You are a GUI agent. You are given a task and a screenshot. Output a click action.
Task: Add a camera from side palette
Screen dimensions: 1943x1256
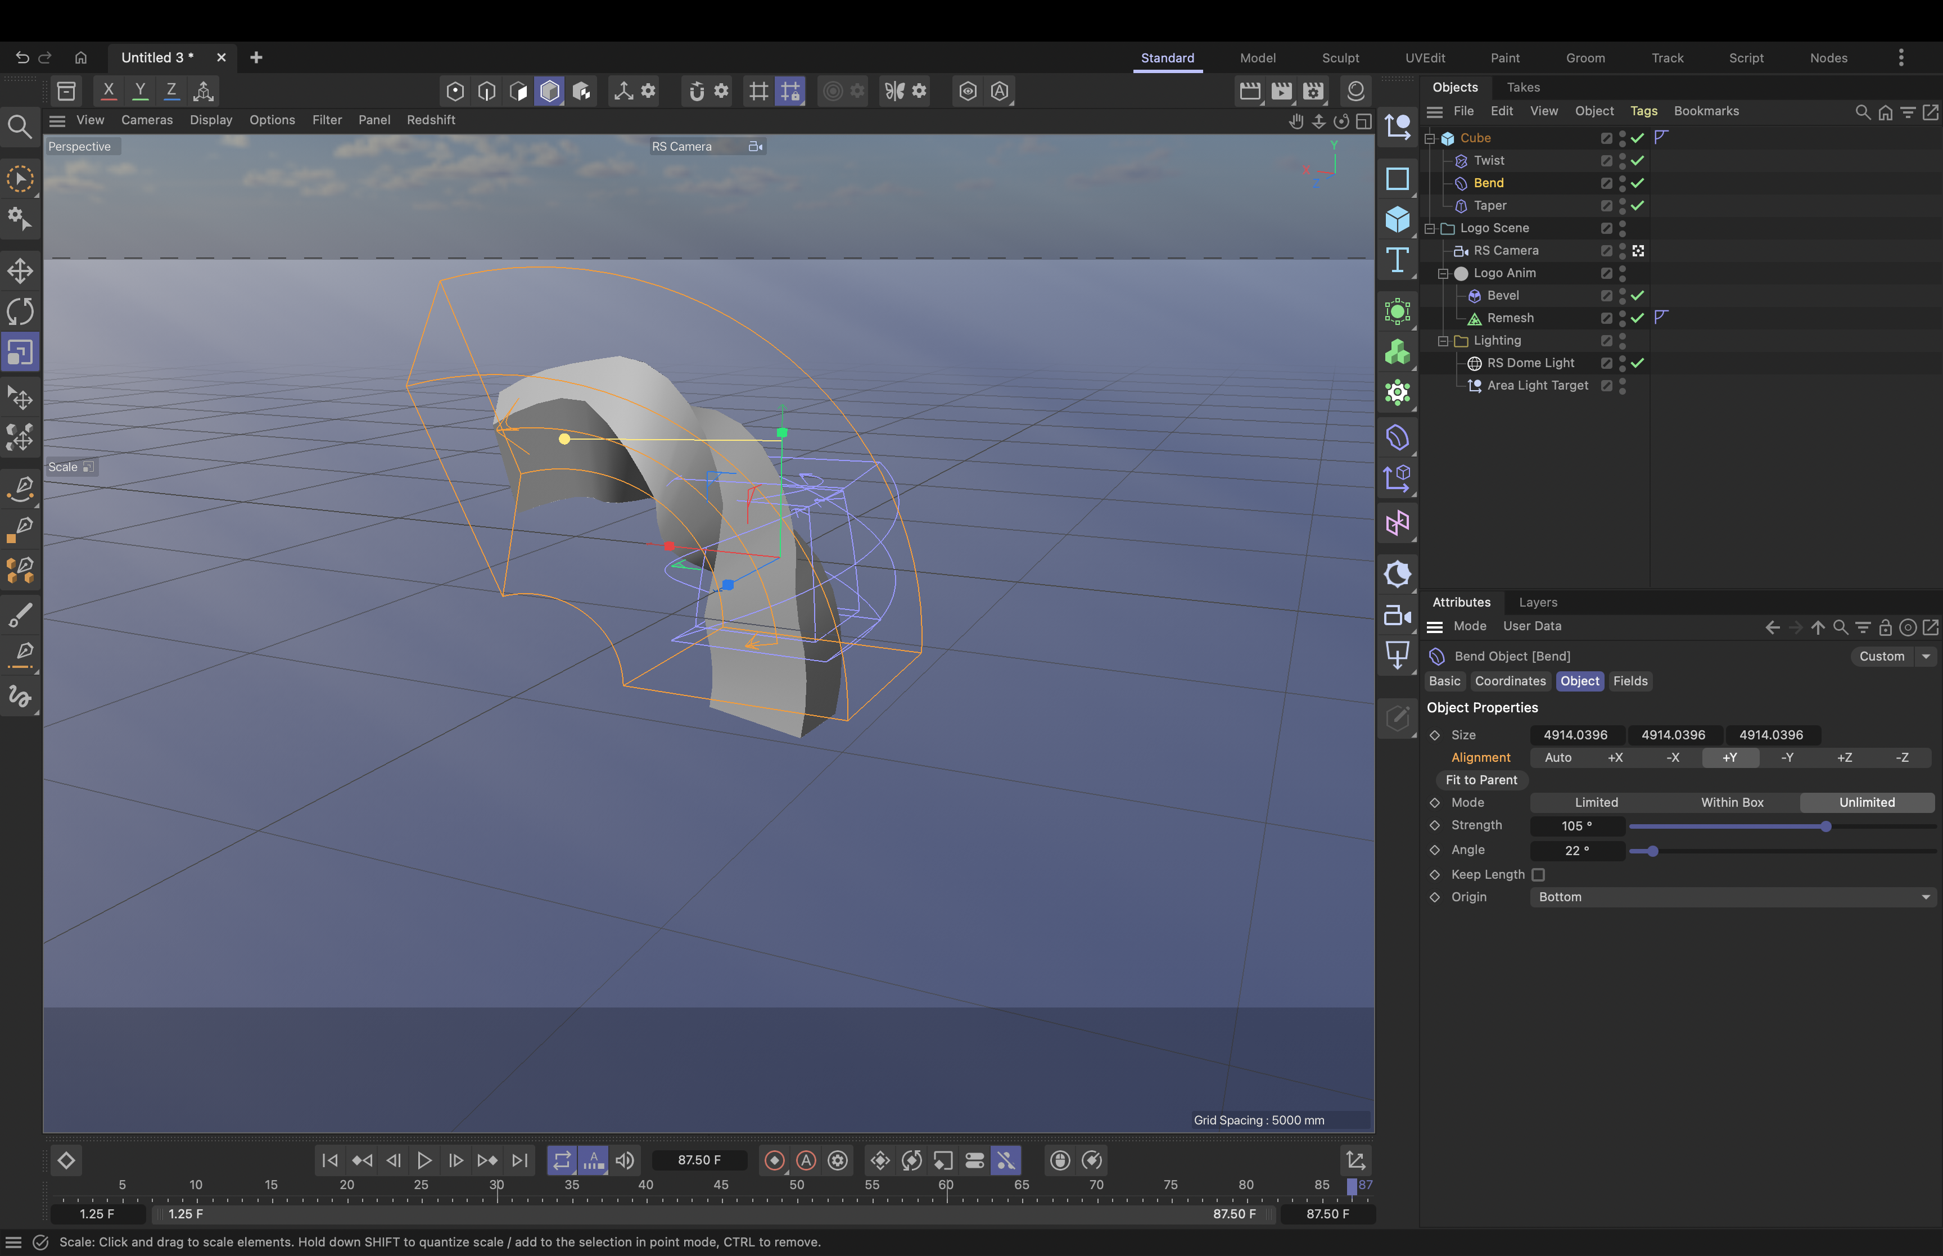[1398, 615]
